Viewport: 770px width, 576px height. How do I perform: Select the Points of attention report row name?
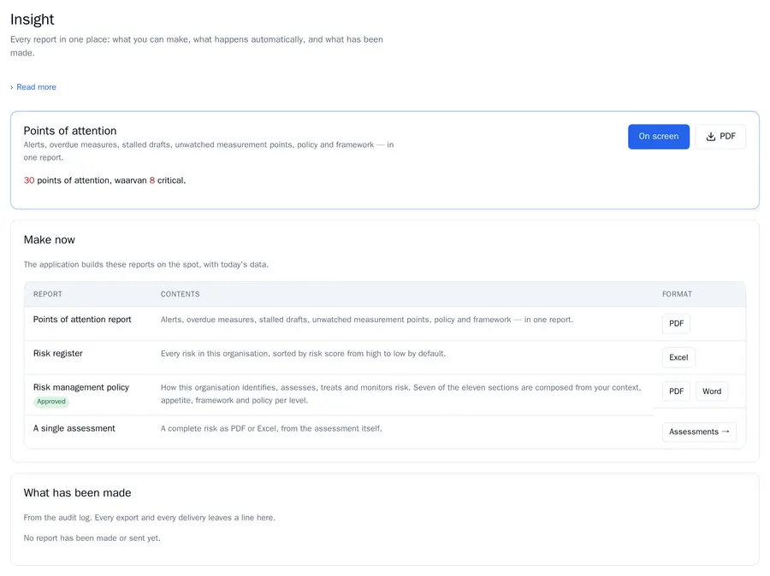click(82, 320)
